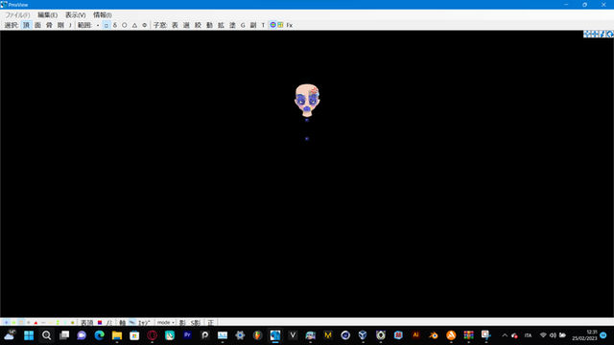Image resolution: width=614 pixels, height=345 pixels.
Task: Open the 表示 (View) menu
Action: (75, 15)
